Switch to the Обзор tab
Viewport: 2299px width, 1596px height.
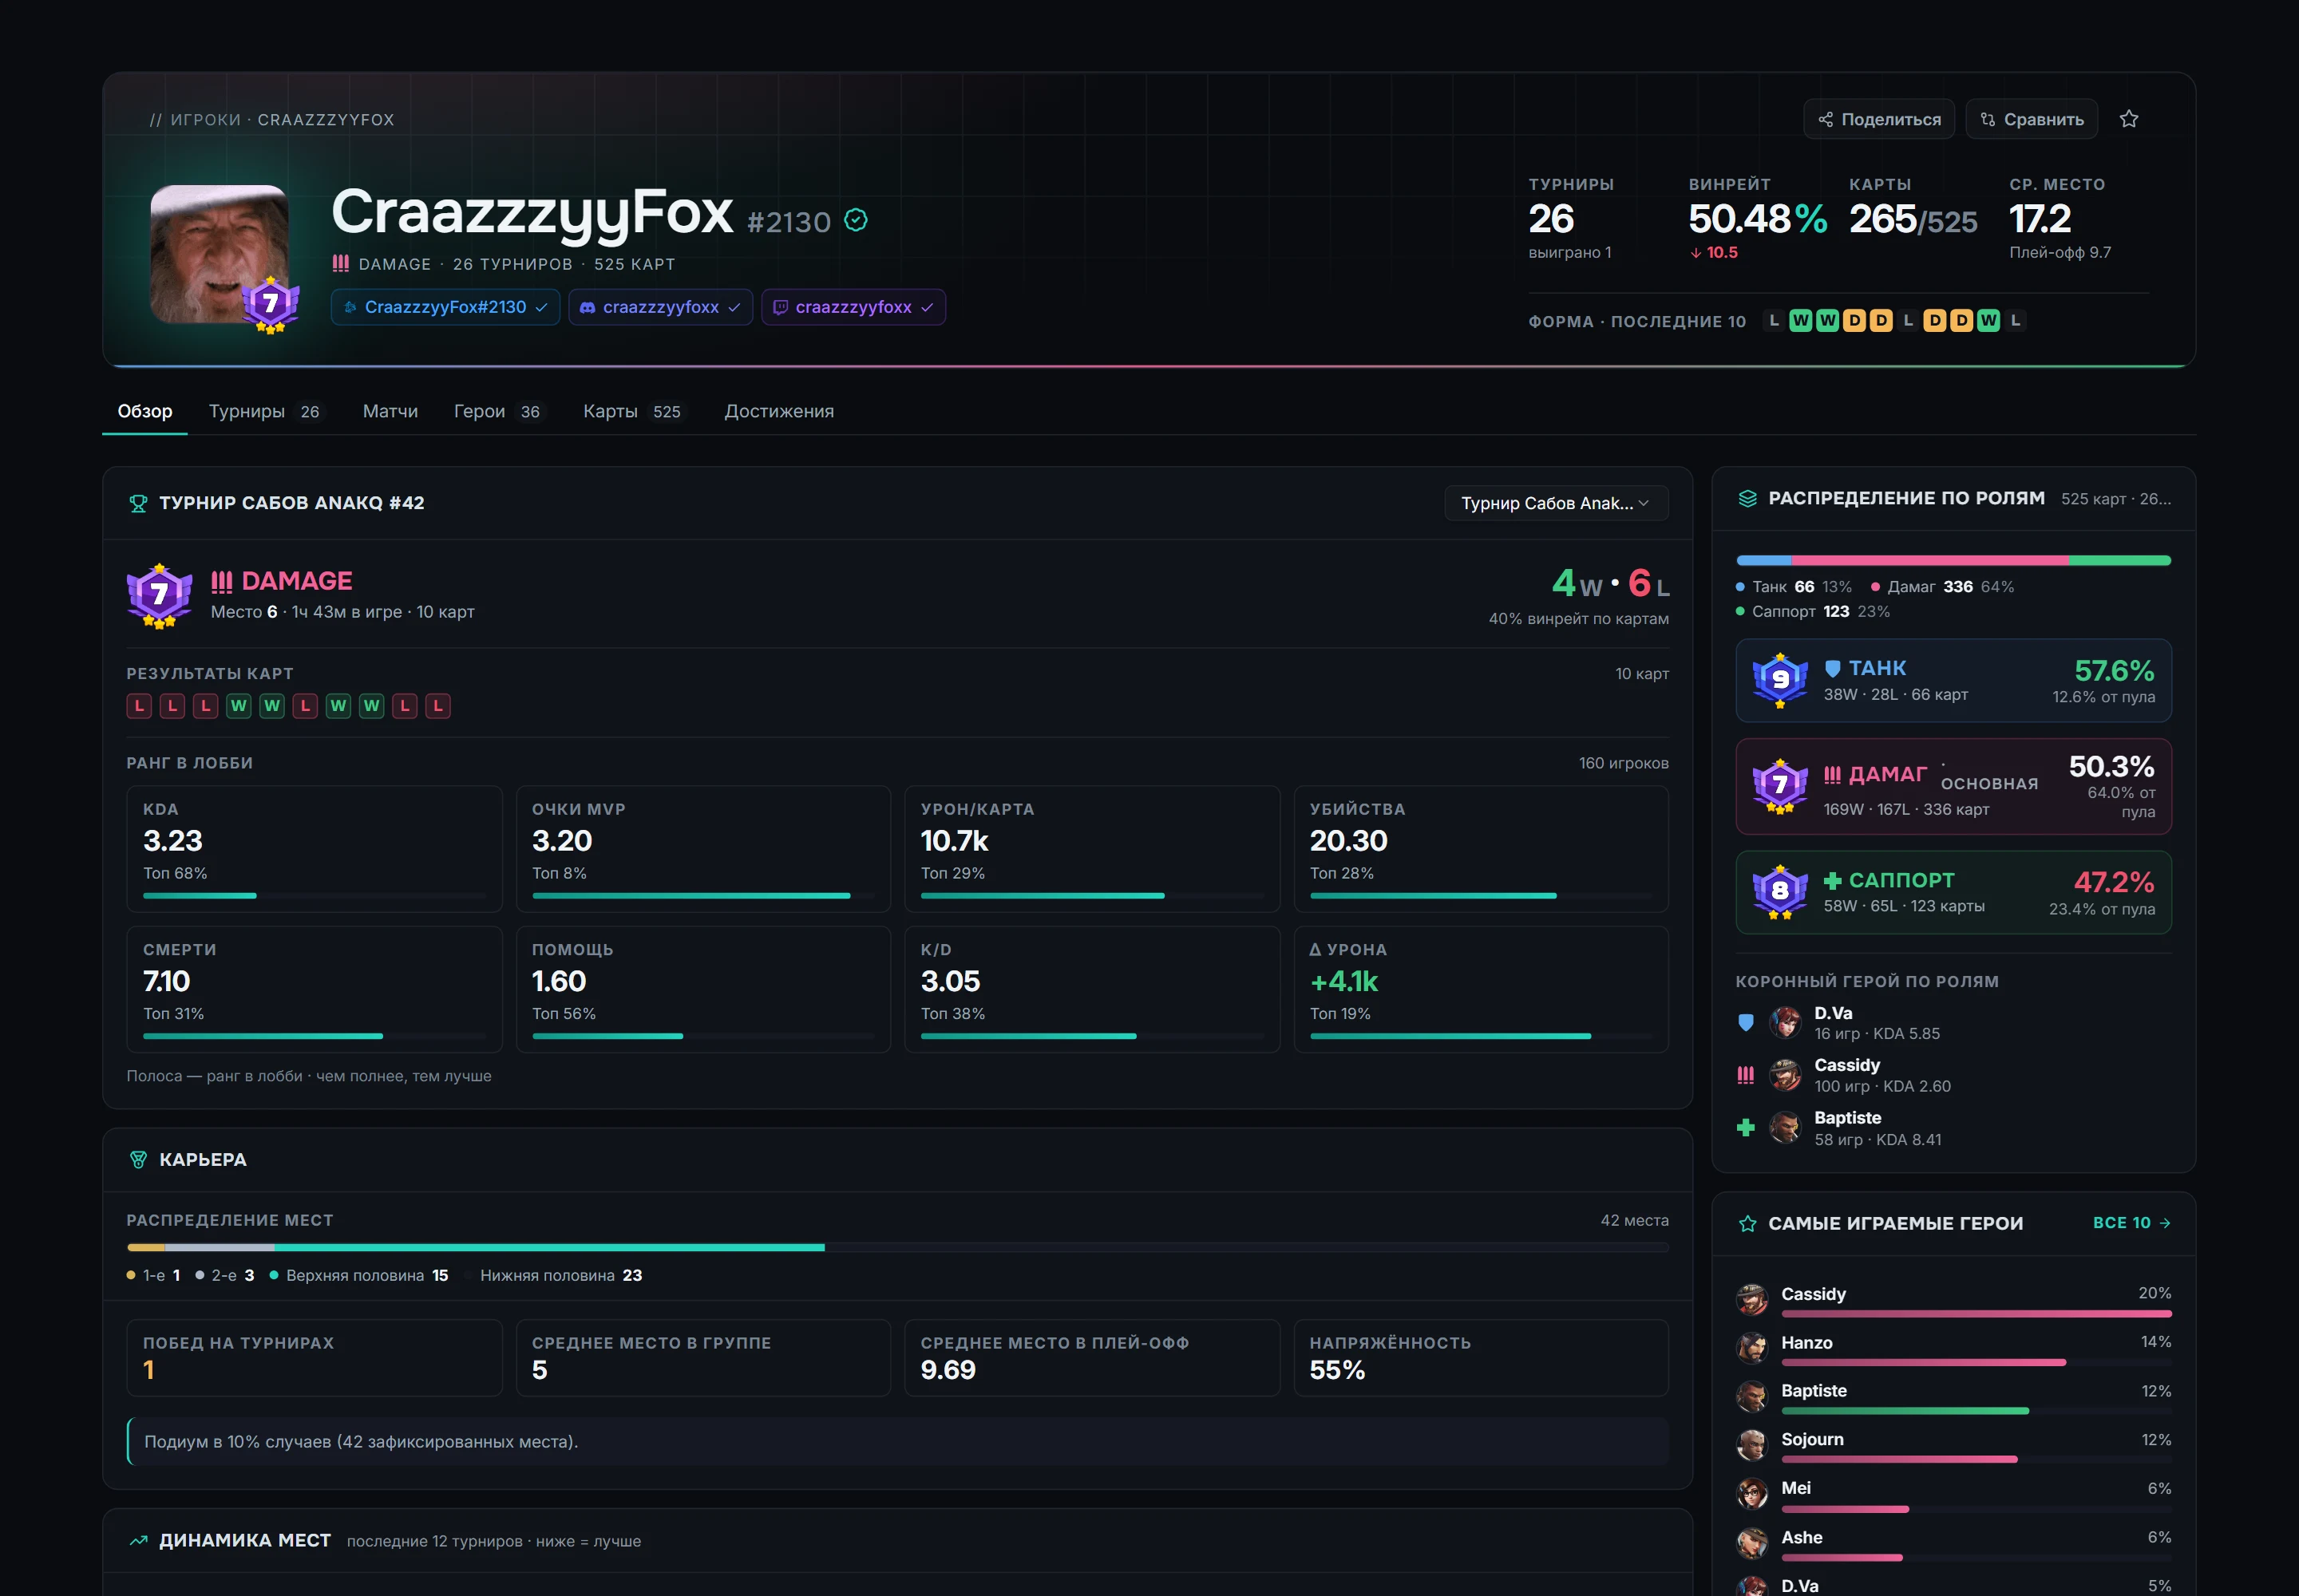coord(145,411)
